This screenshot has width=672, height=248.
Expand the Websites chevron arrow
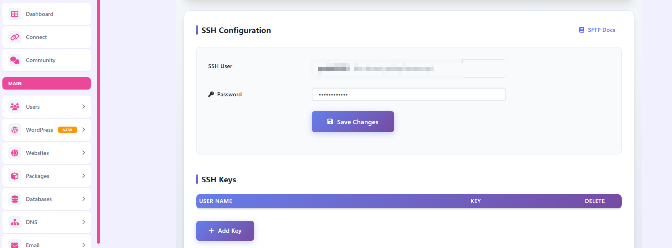tap(84, 153)
